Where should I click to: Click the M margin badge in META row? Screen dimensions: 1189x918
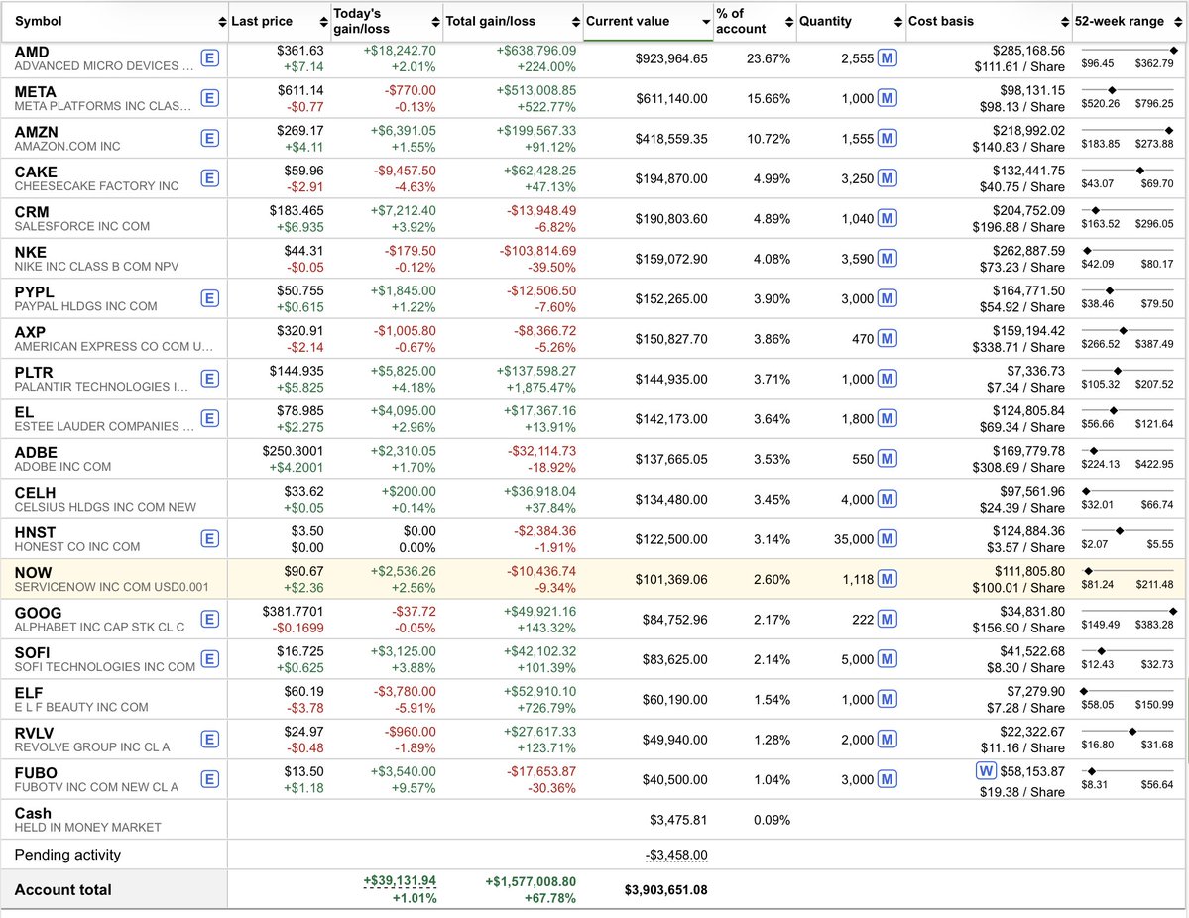(888, 98)
